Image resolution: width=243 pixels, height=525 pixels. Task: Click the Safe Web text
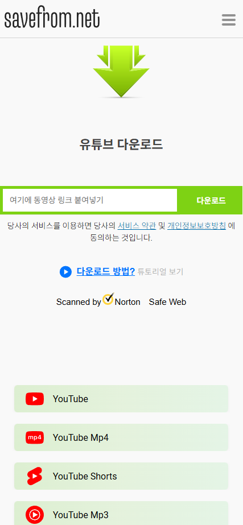point(167,302)
